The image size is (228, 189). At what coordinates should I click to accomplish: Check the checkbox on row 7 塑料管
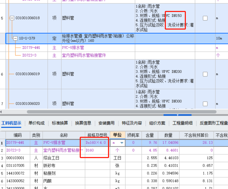[205, 103]
